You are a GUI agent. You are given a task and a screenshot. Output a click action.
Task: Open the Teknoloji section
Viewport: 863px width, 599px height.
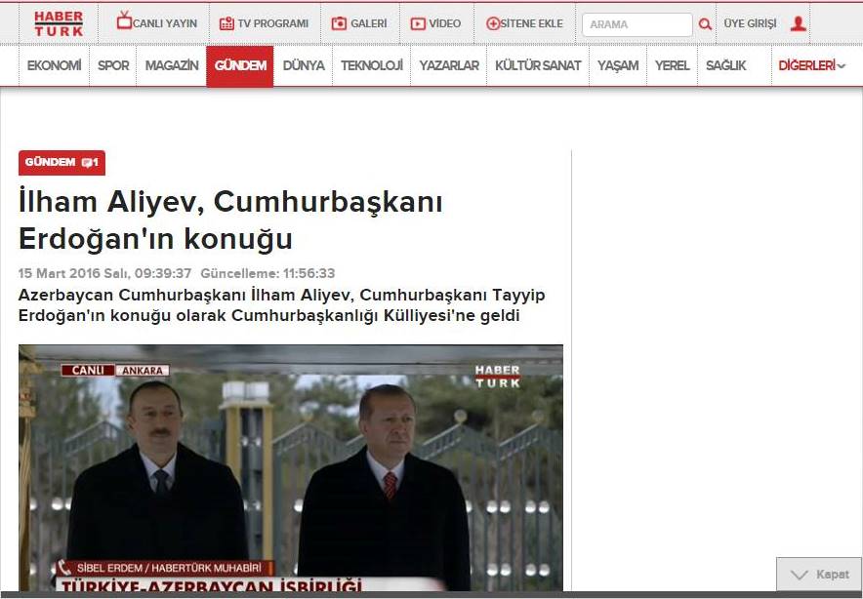[371, 65]
